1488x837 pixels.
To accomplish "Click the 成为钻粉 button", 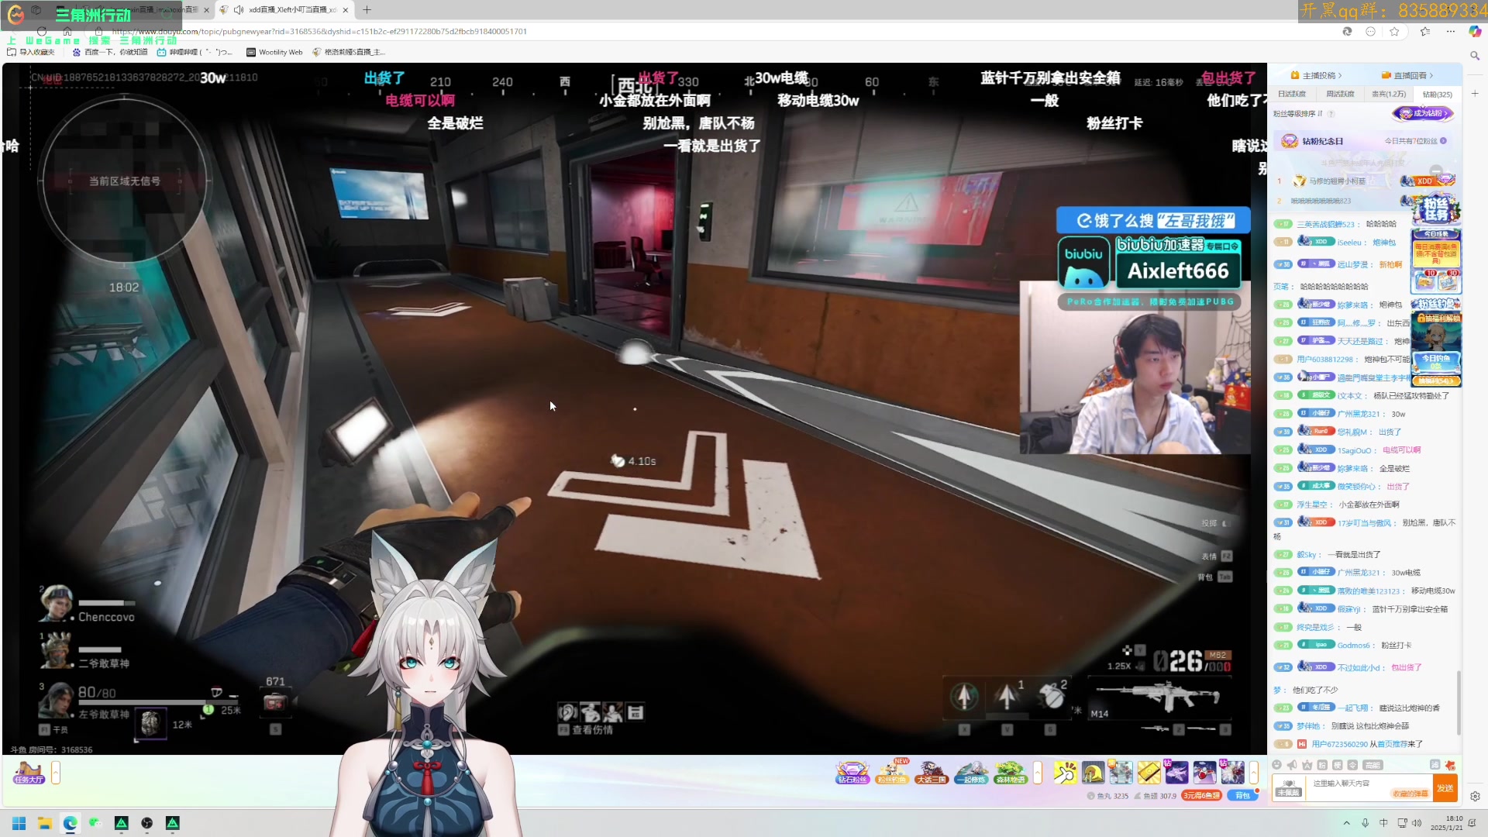I will [x=1423, y=113].
